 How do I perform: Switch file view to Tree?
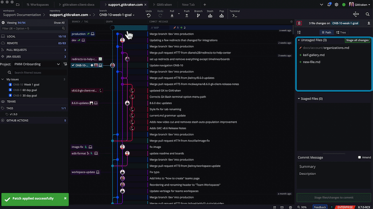click(340, 33)
